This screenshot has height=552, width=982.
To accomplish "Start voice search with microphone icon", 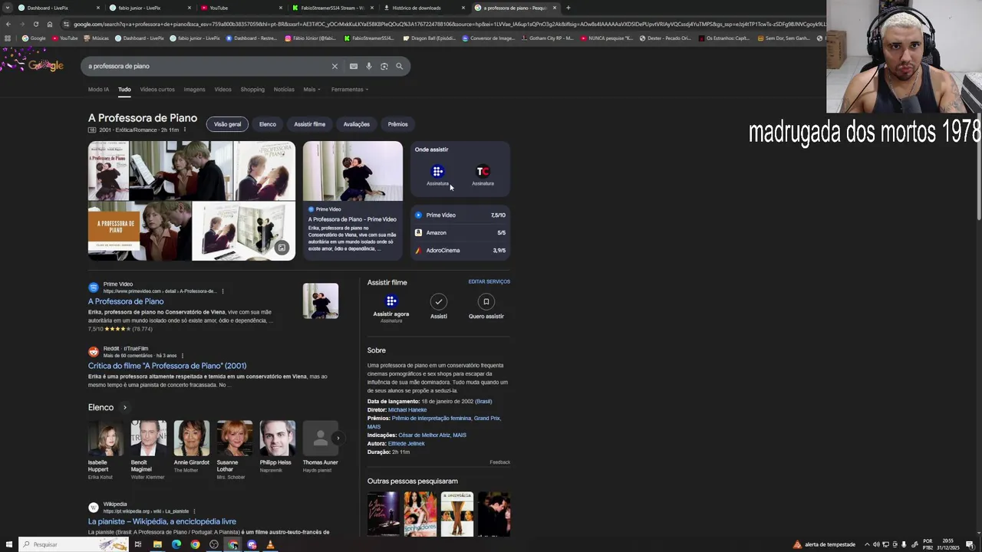I will click(369, 66).
